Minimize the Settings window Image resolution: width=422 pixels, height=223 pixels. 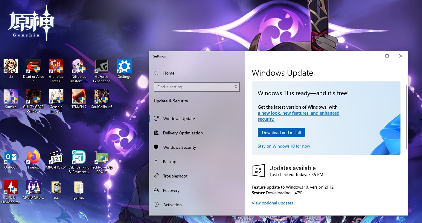373,56
